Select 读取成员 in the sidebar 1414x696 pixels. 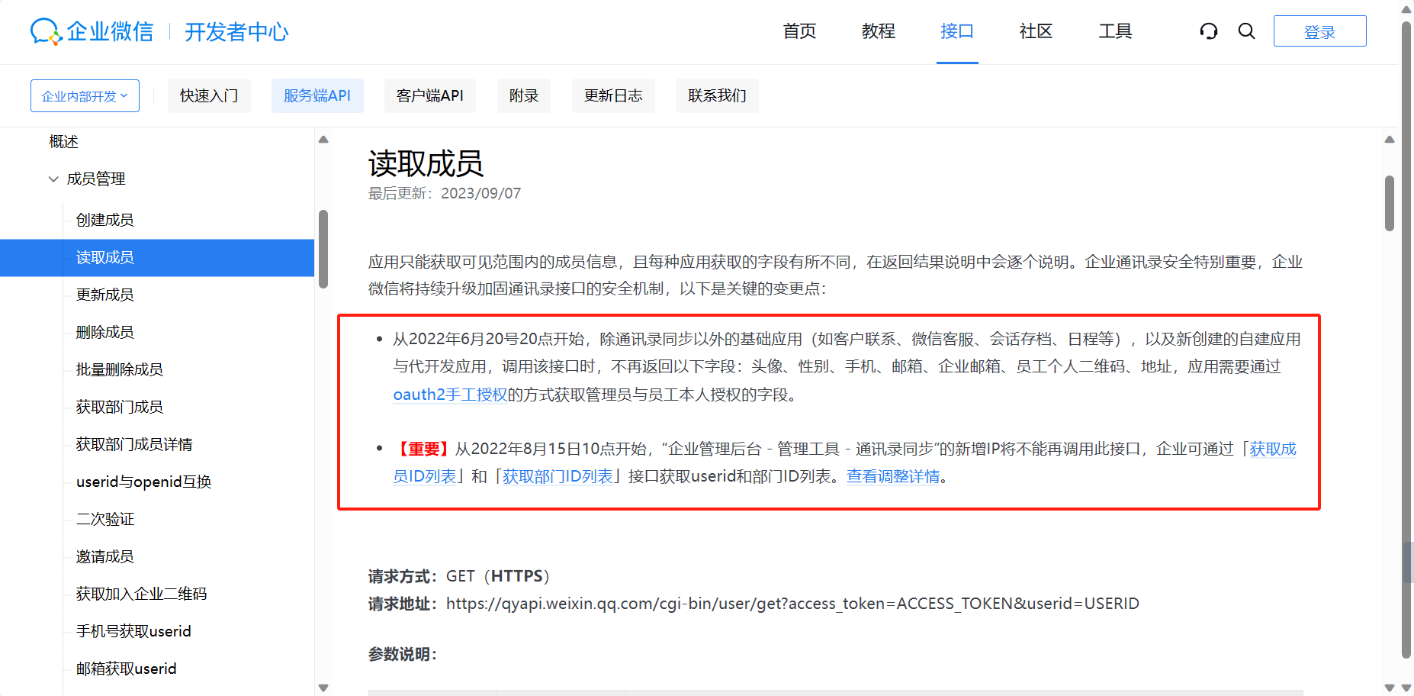(157, 258)
